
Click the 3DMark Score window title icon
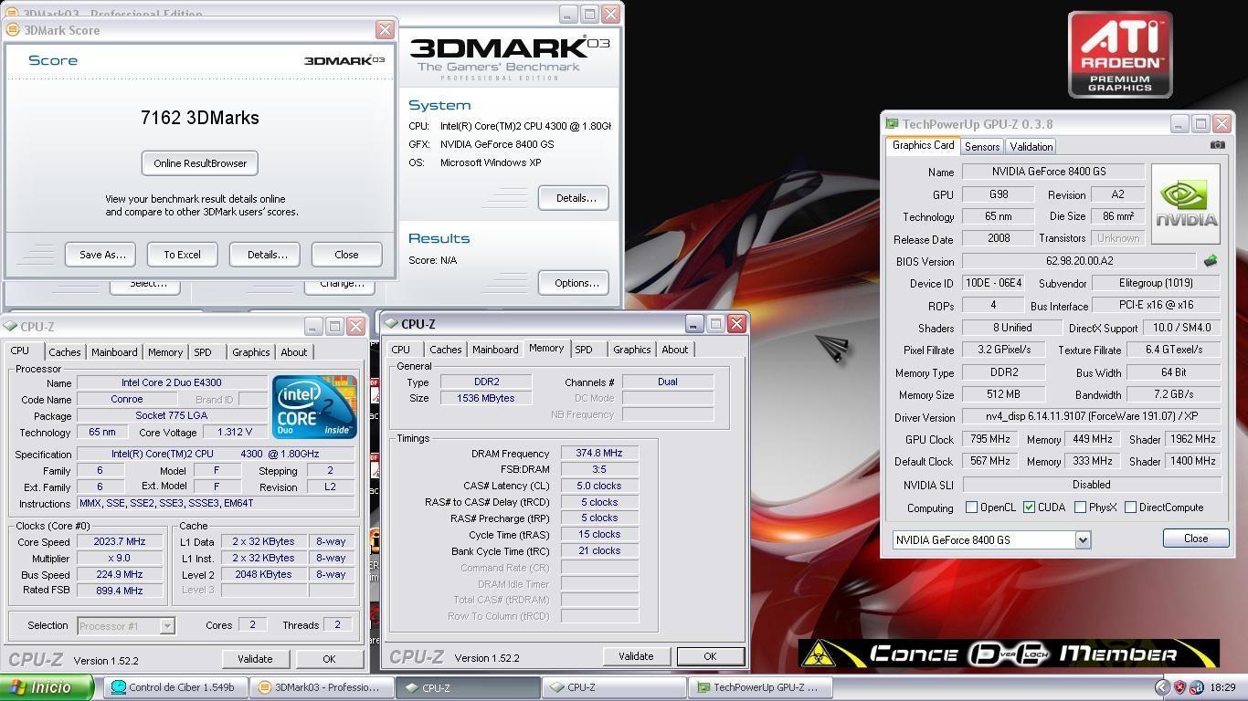click(x=13, y=30)
